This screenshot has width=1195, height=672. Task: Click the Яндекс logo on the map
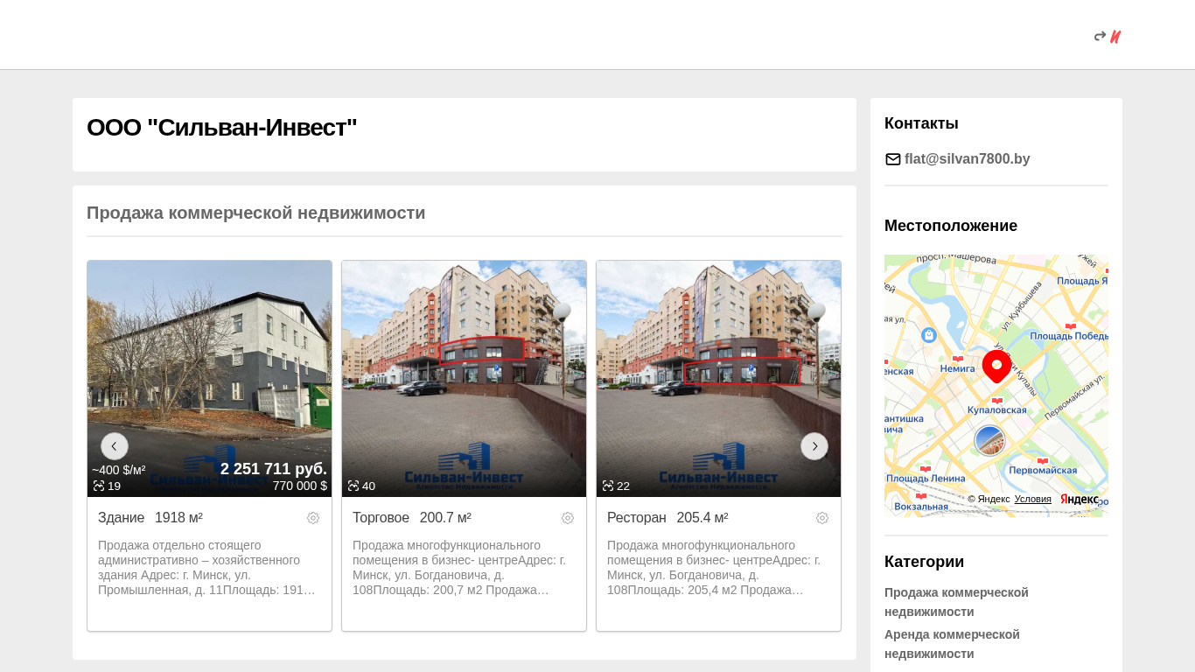1080,499
